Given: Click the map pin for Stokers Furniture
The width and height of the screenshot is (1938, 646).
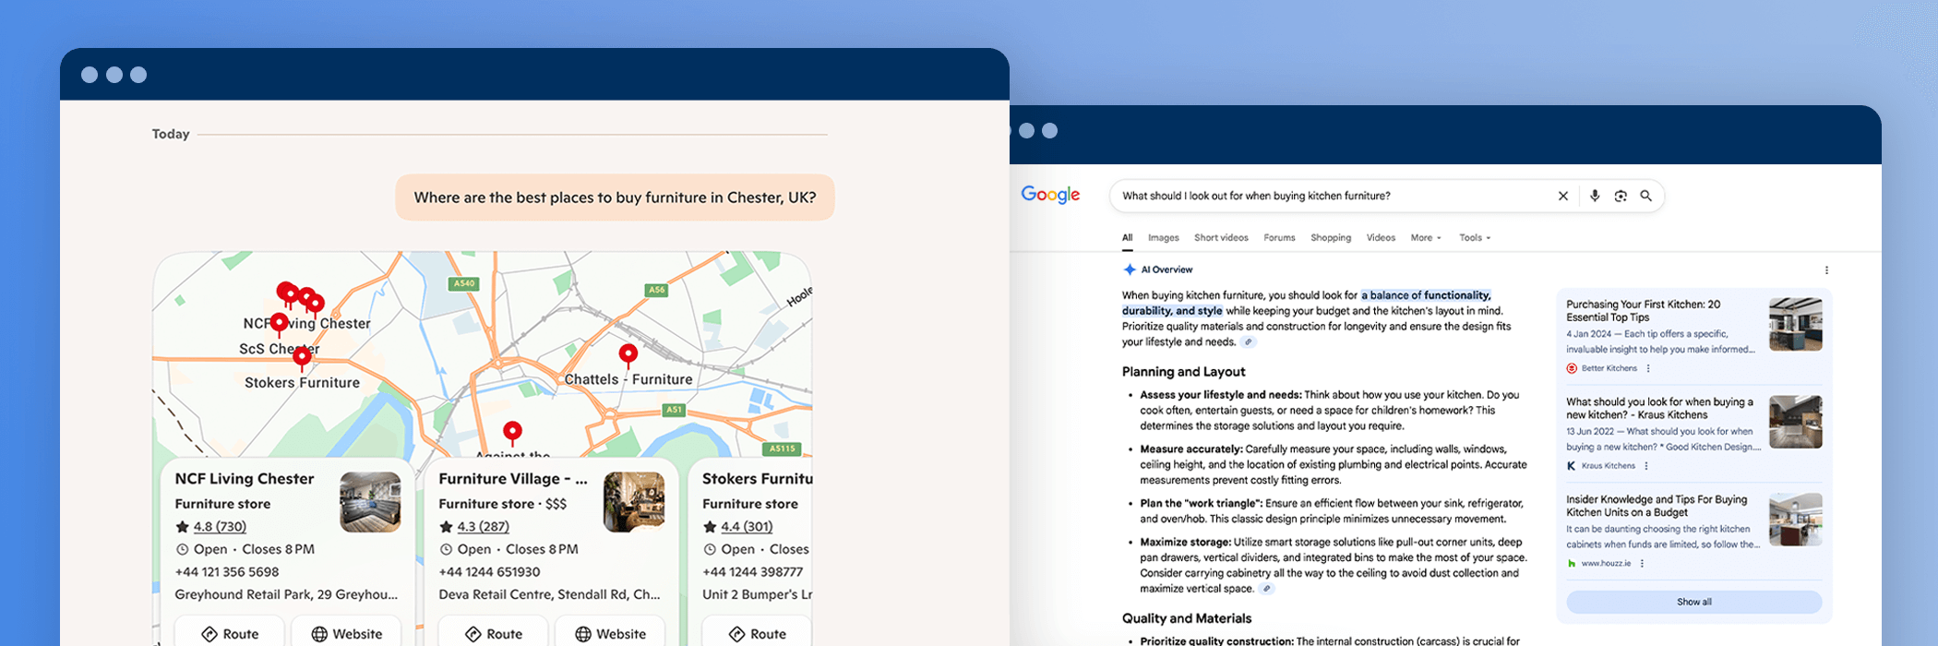Looking at the screenshot, I should tap(301, 358).
